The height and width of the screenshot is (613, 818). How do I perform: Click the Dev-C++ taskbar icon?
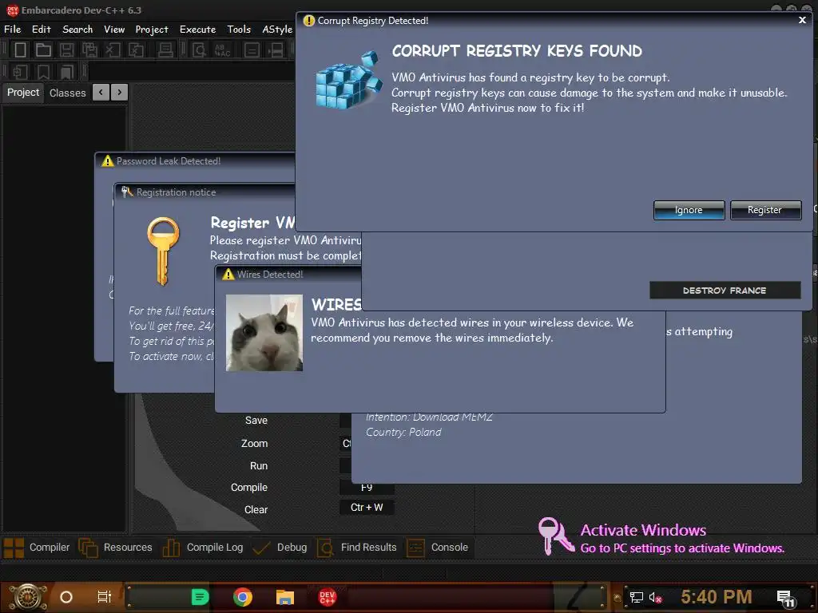click(327, 597)
